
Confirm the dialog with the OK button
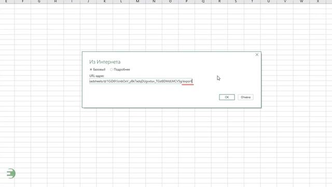tap(227, 97)
